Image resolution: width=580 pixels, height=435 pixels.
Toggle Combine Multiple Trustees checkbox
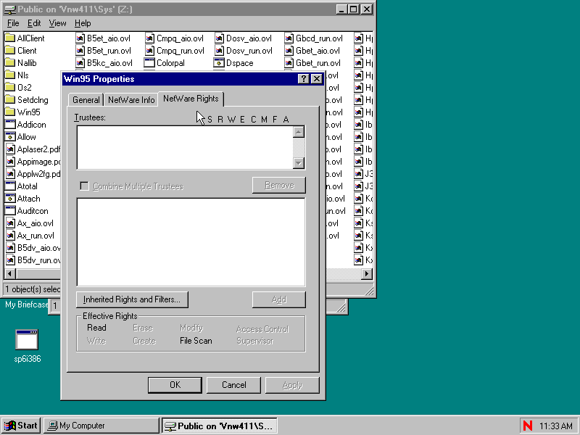[84, 186]
